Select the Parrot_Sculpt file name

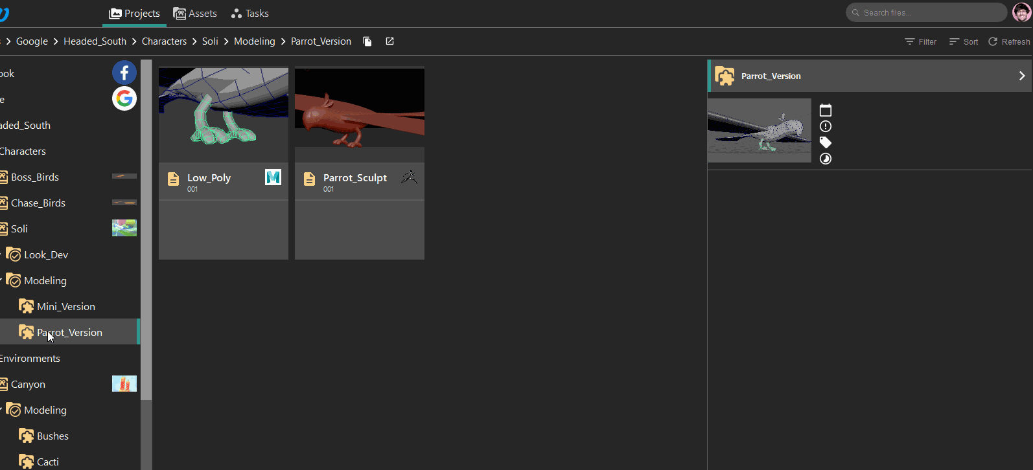click(x=355, y=177)
